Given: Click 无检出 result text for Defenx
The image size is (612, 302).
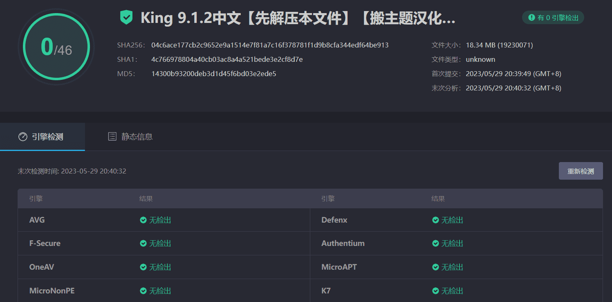Looking at the screenshot, I should (452, 220).
